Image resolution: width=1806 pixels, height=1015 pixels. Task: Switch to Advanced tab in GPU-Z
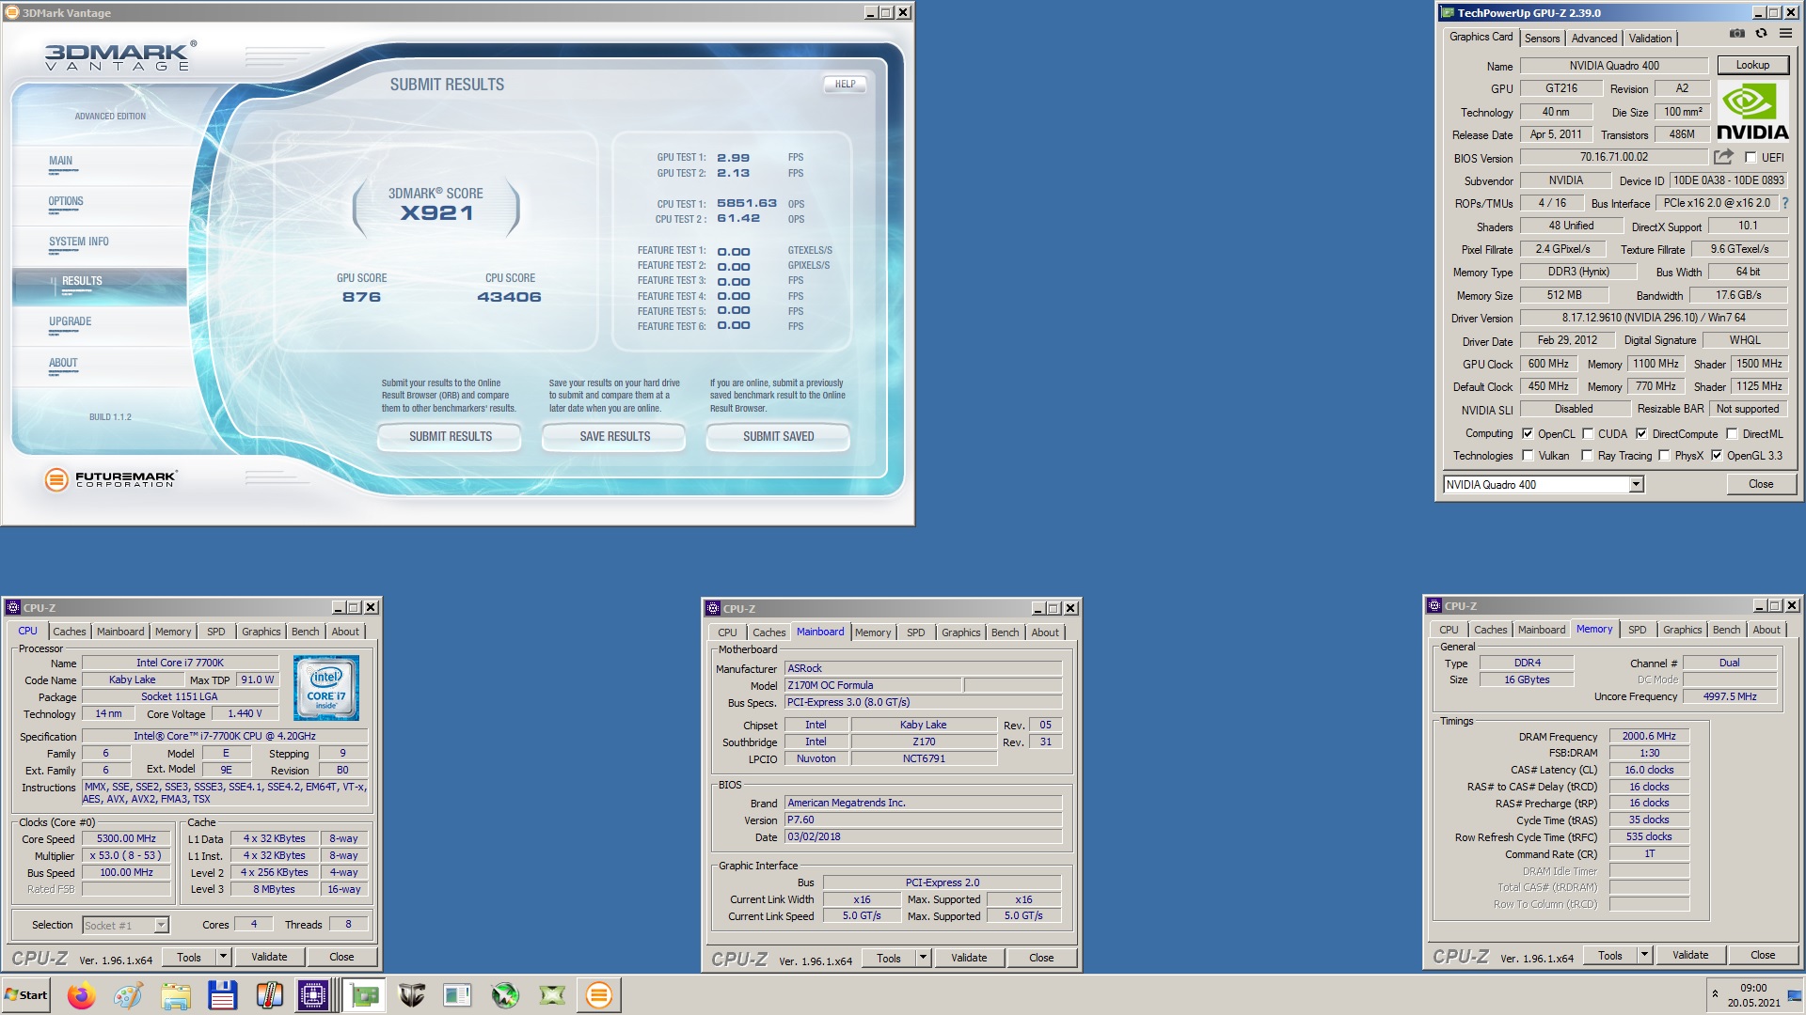point(1594,39)
